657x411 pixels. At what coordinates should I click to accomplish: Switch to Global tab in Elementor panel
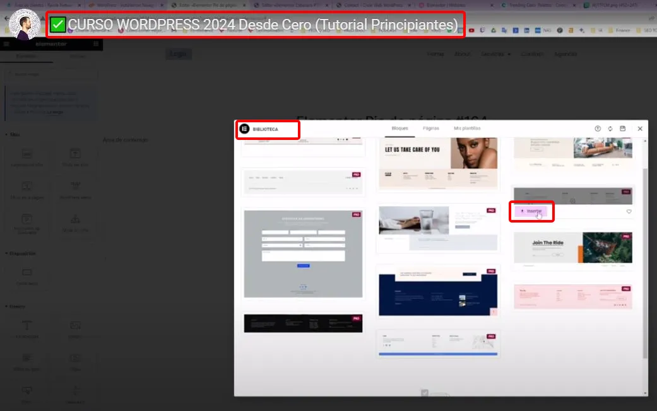pyautogui.click(x=76, y=56)
